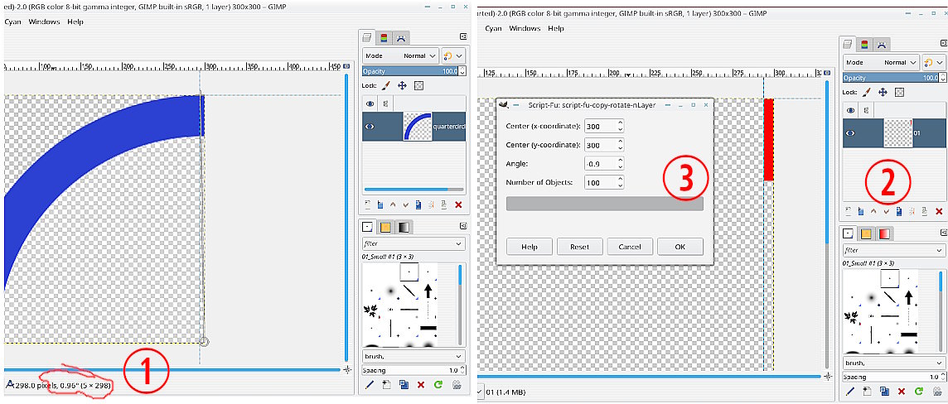Open dock tab menu in left window layers panel
The image size is (948, 404).
463,36
